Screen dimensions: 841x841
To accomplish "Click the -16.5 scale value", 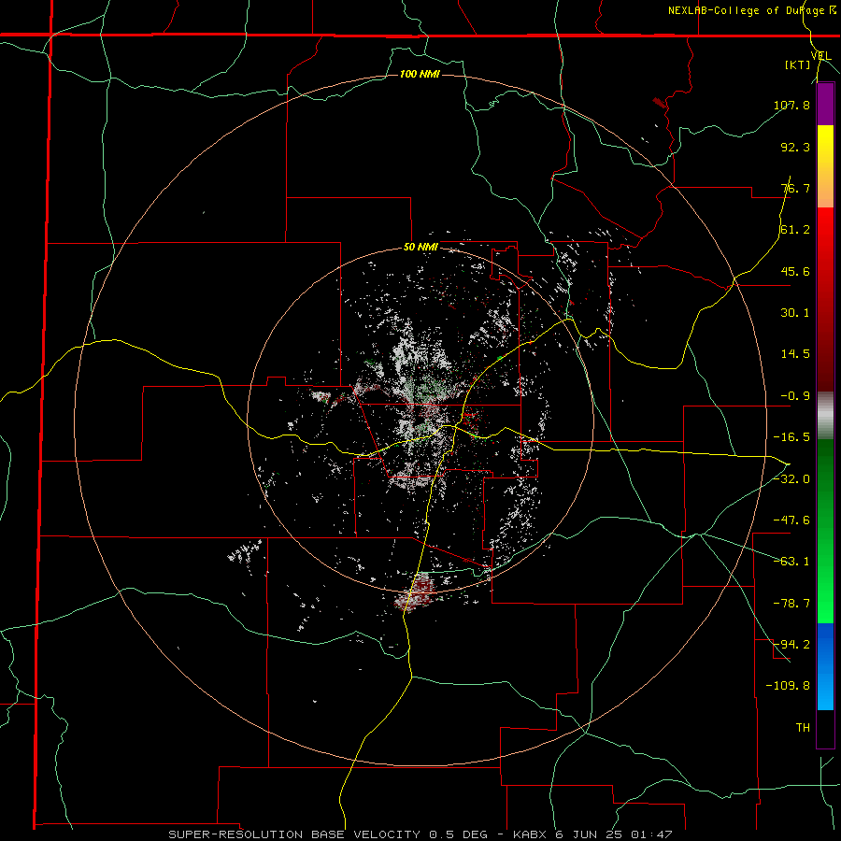I will click(x=791, y=437).
